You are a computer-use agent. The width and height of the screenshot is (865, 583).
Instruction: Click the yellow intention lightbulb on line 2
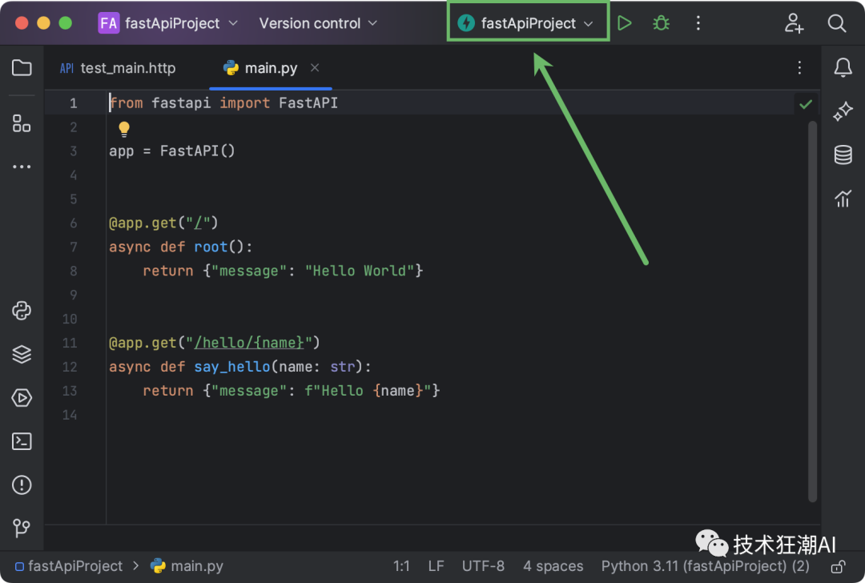pos(124,129)
